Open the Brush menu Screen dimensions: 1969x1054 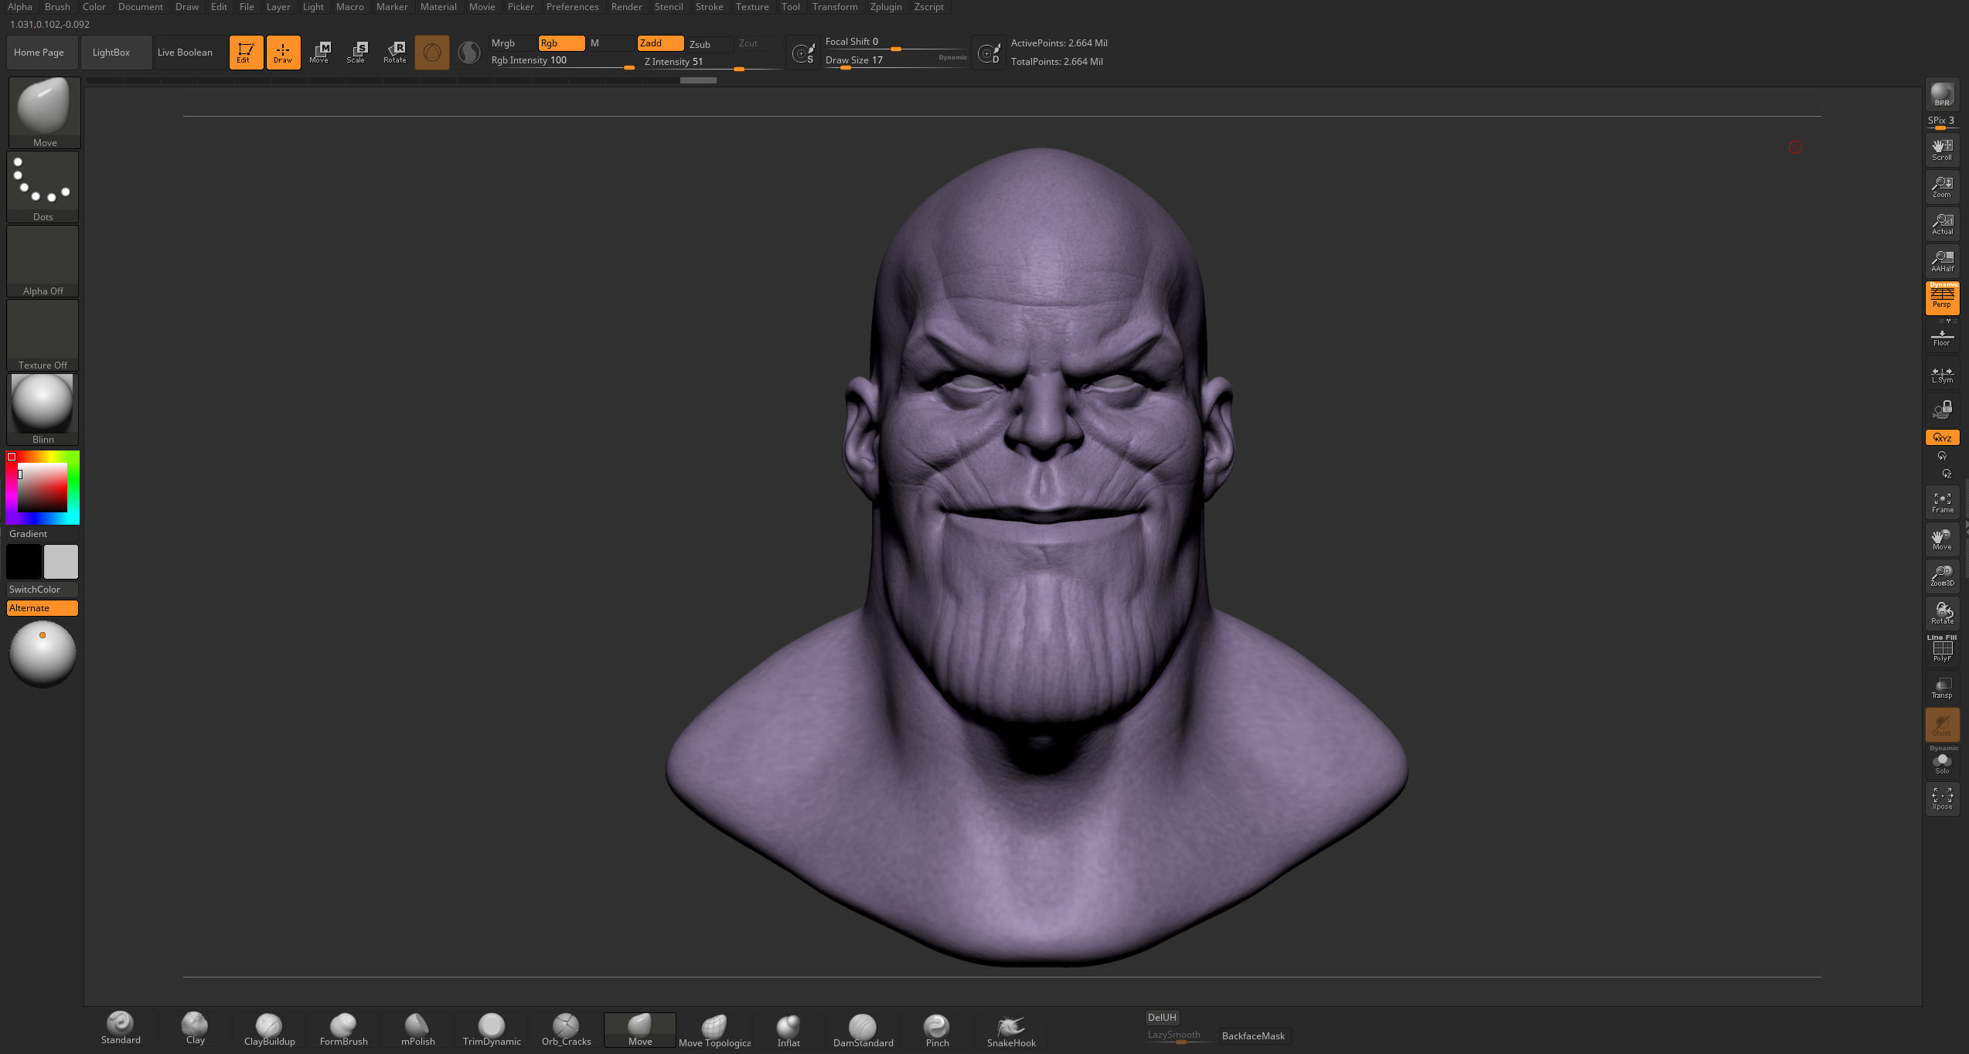point(57,7)
